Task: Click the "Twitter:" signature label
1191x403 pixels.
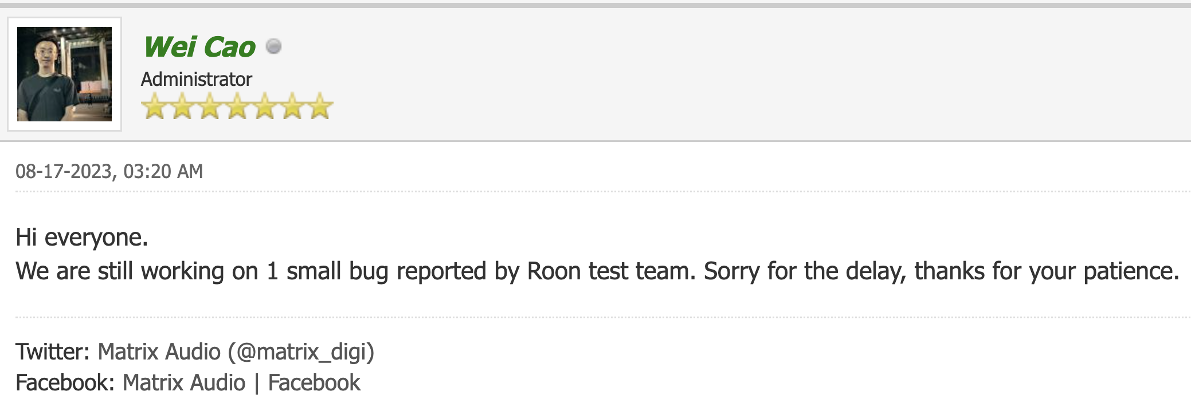Action: pyautogui.click(x=53, y=351)
